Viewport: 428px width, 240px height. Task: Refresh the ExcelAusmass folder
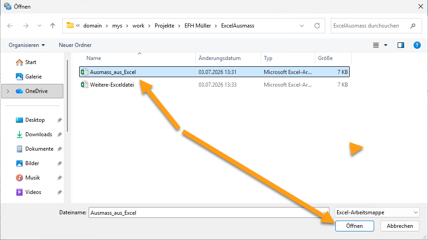coord(317,26)
